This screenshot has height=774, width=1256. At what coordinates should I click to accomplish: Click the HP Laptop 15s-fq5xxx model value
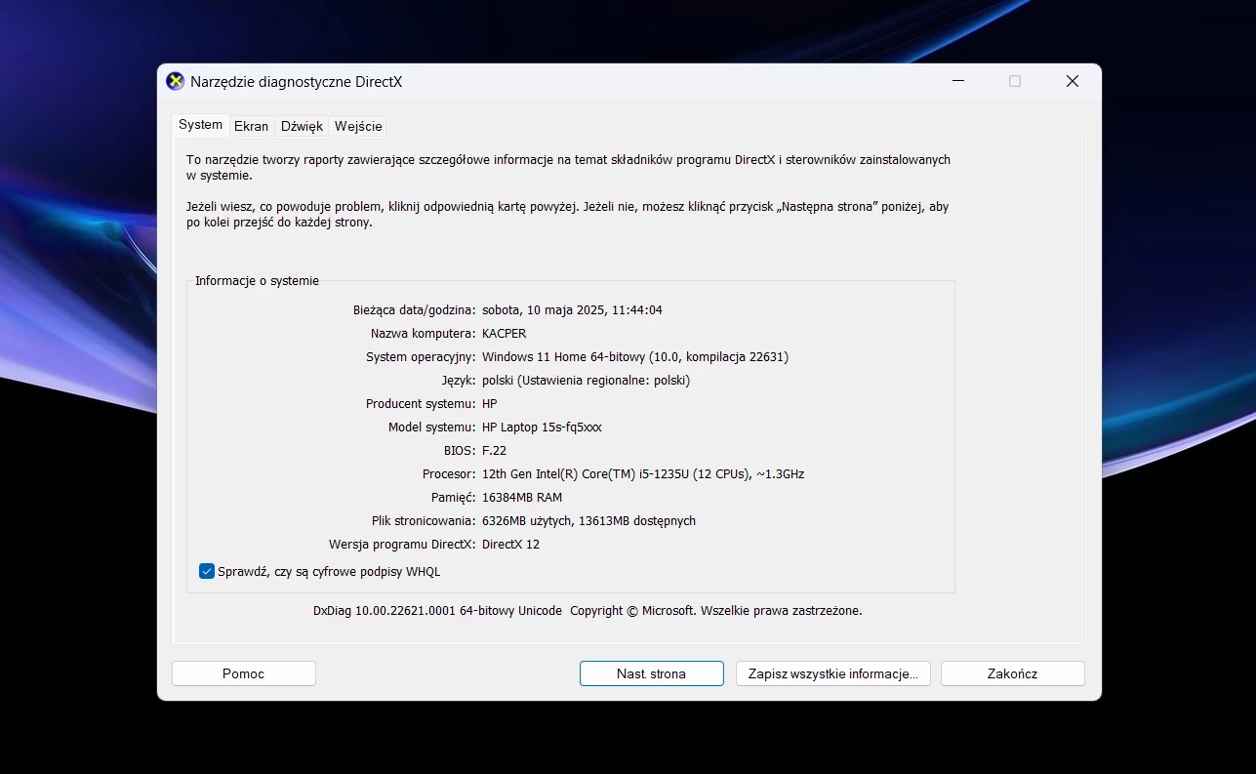tap(542, 427)
